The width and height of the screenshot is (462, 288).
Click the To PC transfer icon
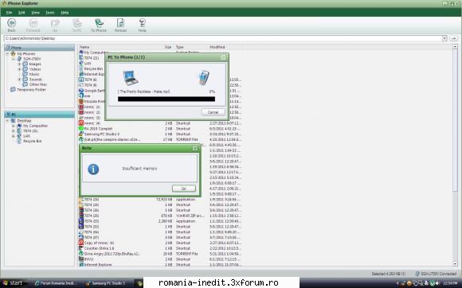[x=77, y=25]
